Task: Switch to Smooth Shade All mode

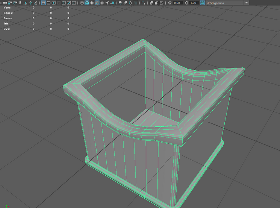Action: tap(87, 3)
